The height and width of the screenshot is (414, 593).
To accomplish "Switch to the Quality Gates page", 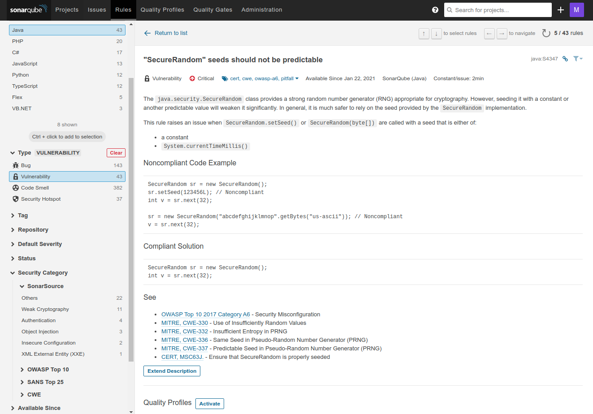I will click(x=212, y=9).
